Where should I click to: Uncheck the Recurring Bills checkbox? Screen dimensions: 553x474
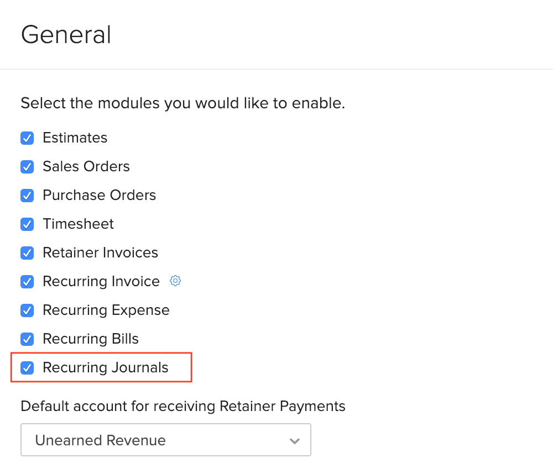(x=27, y=339)
